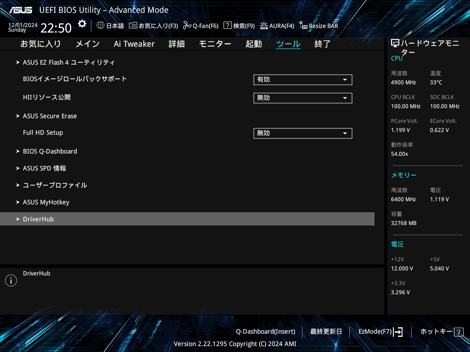This screenshot has width=470, height=352.
Task: Click +5V value 5.040 V
Action: [x=439, y=268]
